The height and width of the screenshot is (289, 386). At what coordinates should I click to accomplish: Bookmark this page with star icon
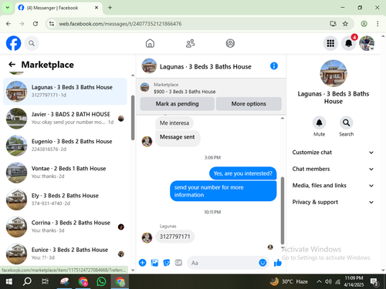[x=345, y=24]
